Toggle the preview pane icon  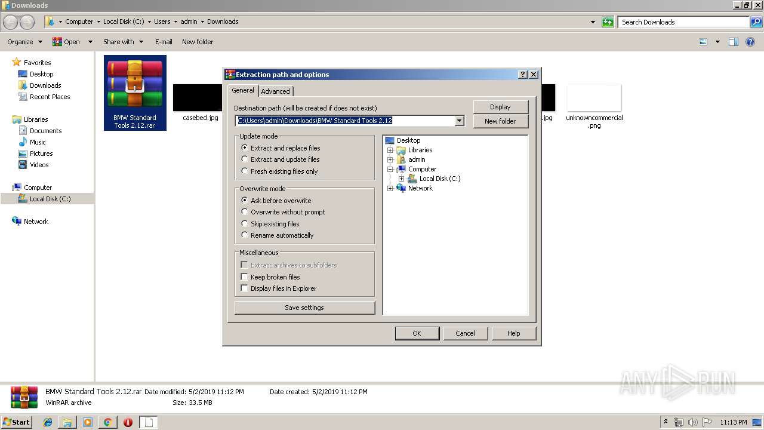(734, 42)
